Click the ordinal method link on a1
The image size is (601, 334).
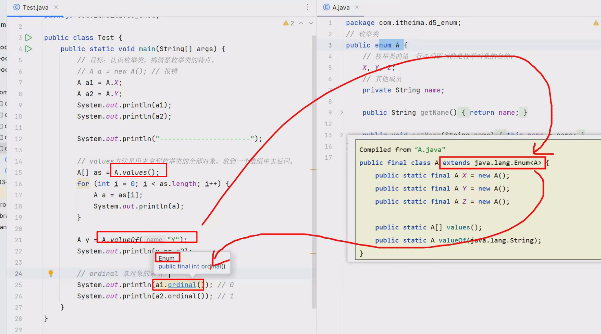click(182, 285)
